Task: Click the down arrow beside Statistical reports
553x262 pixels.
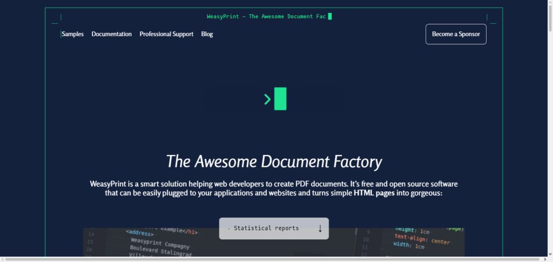Action: [320, 229]
